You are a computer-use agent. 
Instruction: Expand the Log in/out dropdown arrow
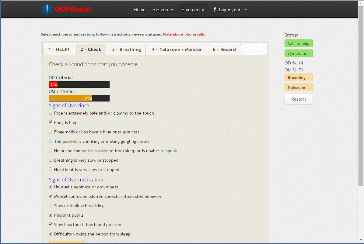[x=246, y=10]
